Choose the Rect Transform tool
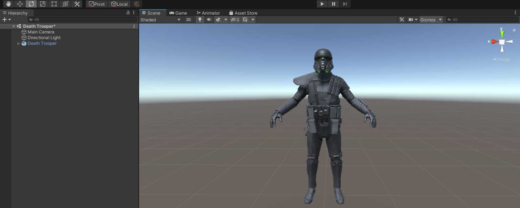 54,4
